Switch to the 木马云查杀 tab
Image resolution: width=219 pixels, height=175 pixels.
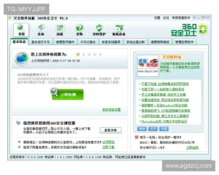(x=88, y=42)
